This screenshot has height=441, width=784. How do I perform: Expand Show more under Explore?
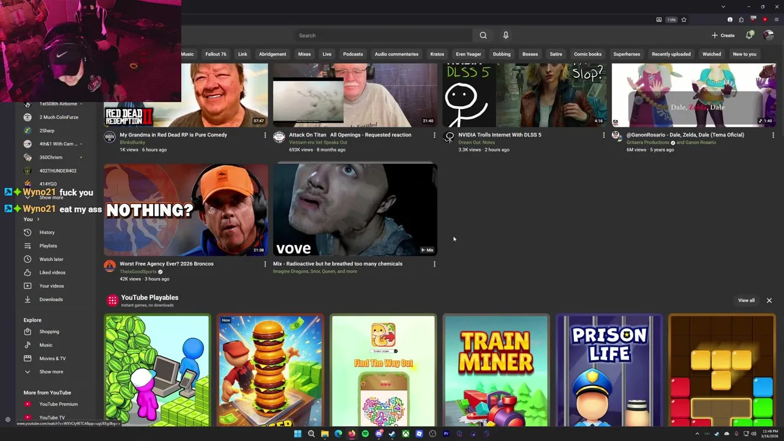51,372
